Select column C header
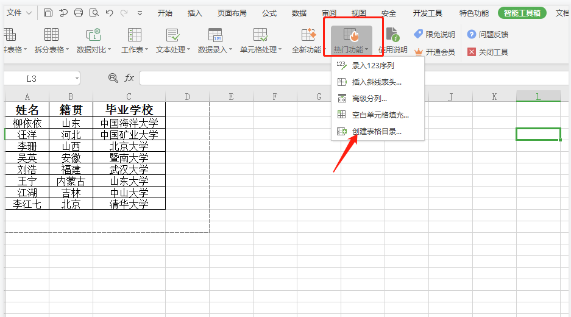571x317 pixels. tap(129, 96)
